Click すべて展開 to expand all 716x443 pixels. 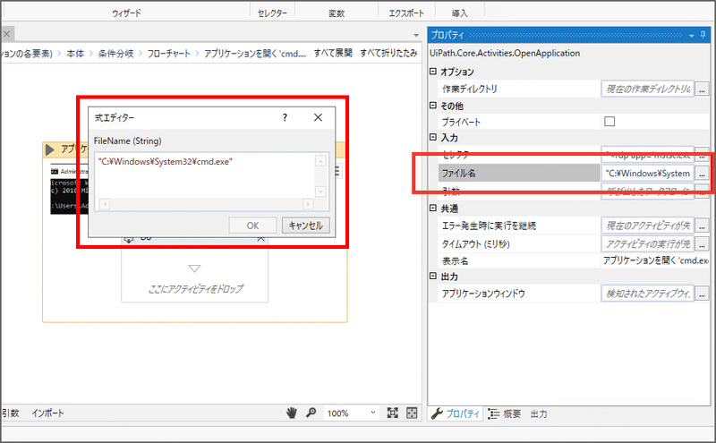tap(333, 53)
